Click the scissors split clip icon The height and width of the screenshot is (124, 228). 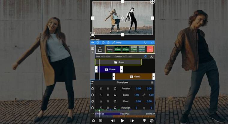click(151, 56)
